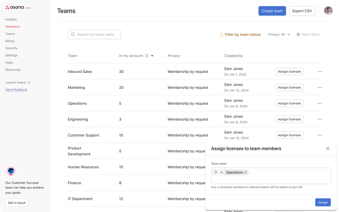Click the user profile avatar
The image size is (339, 212).
pyautogui.click(x=328, y=11)
